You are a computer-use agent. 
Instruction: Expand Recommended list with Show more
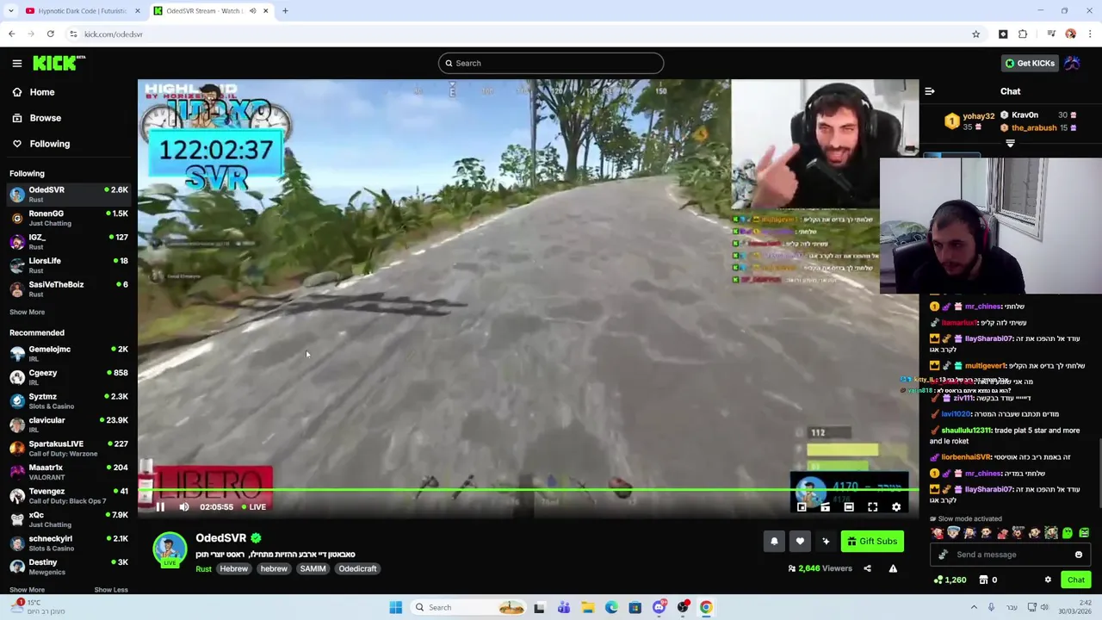coord(27,590)
